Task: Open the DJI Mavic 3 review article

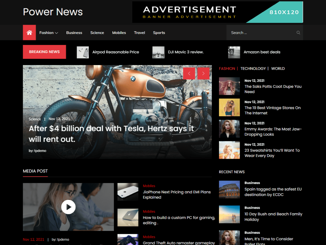Action: pyautogui.click(x=186, y=52)
